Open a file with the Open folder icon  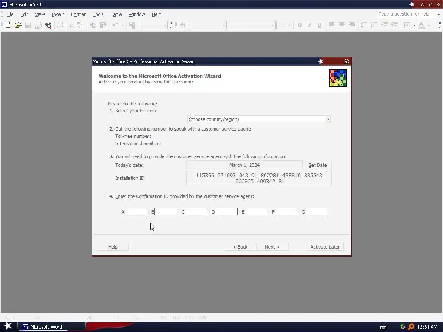tap(18, 25)
